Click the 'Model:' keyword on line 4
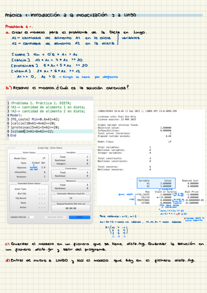Viewport: 207px width, 293px height. point(16,115)
